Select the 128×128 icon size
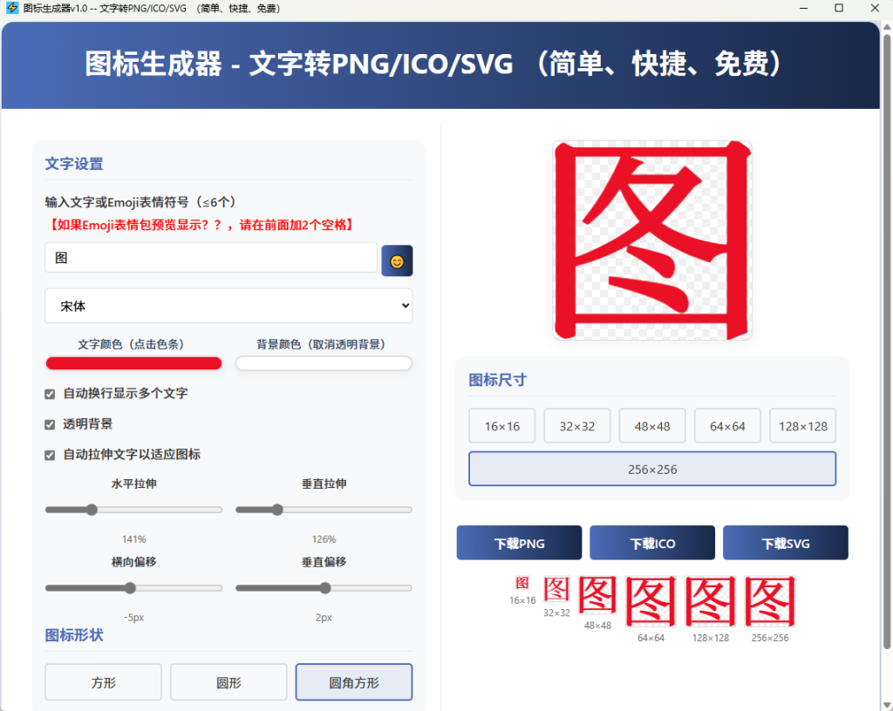The width and height of the screenshot is (893, 711). coord(801,425)
